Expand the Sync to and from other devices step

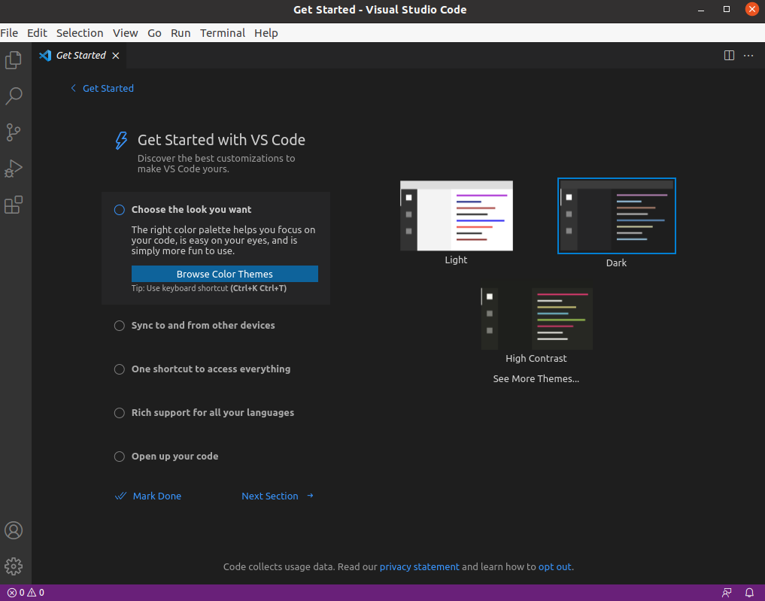(x=203, y=326)
